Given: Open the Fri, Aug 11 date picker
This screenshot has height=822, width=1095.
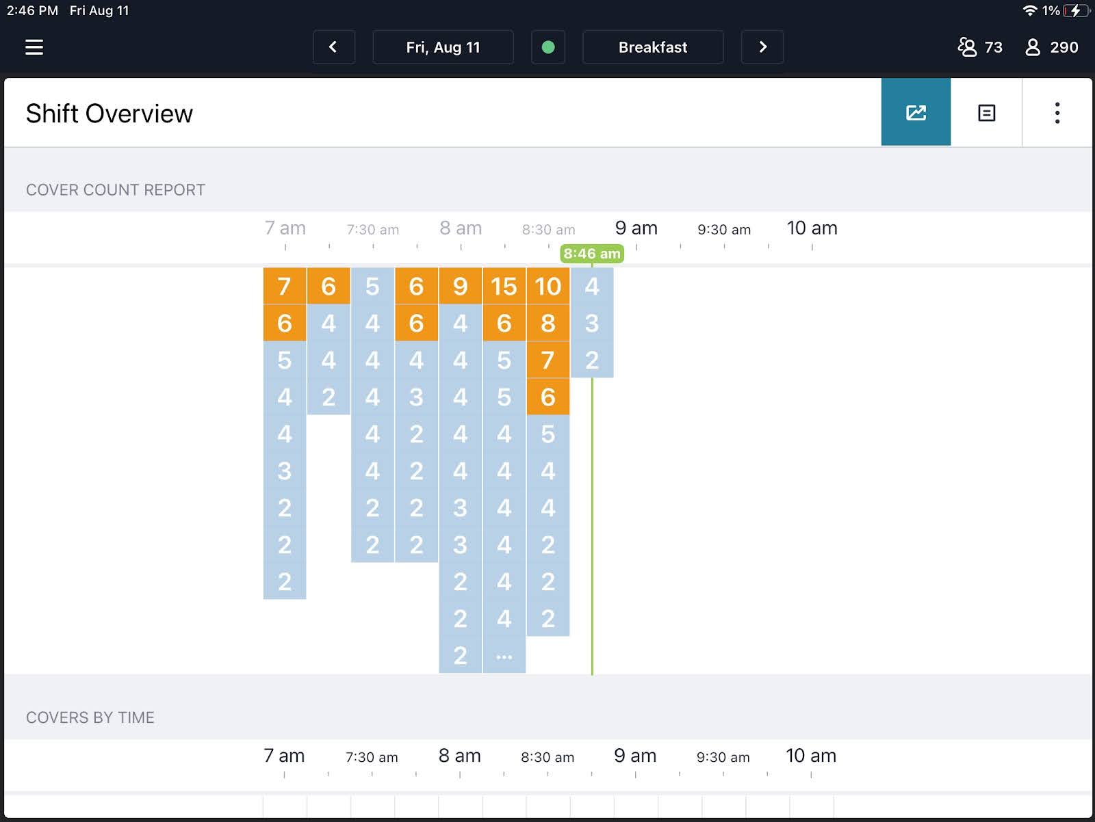Looking at the screenshot, I should [x=443, y=47].
